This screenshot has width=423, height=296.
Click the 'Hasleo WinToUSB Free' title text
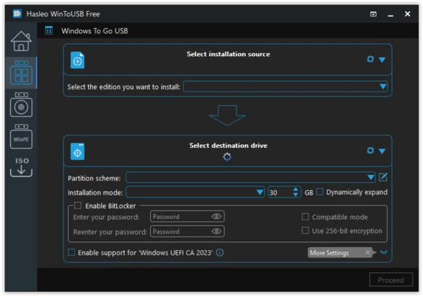pos(63,14)
